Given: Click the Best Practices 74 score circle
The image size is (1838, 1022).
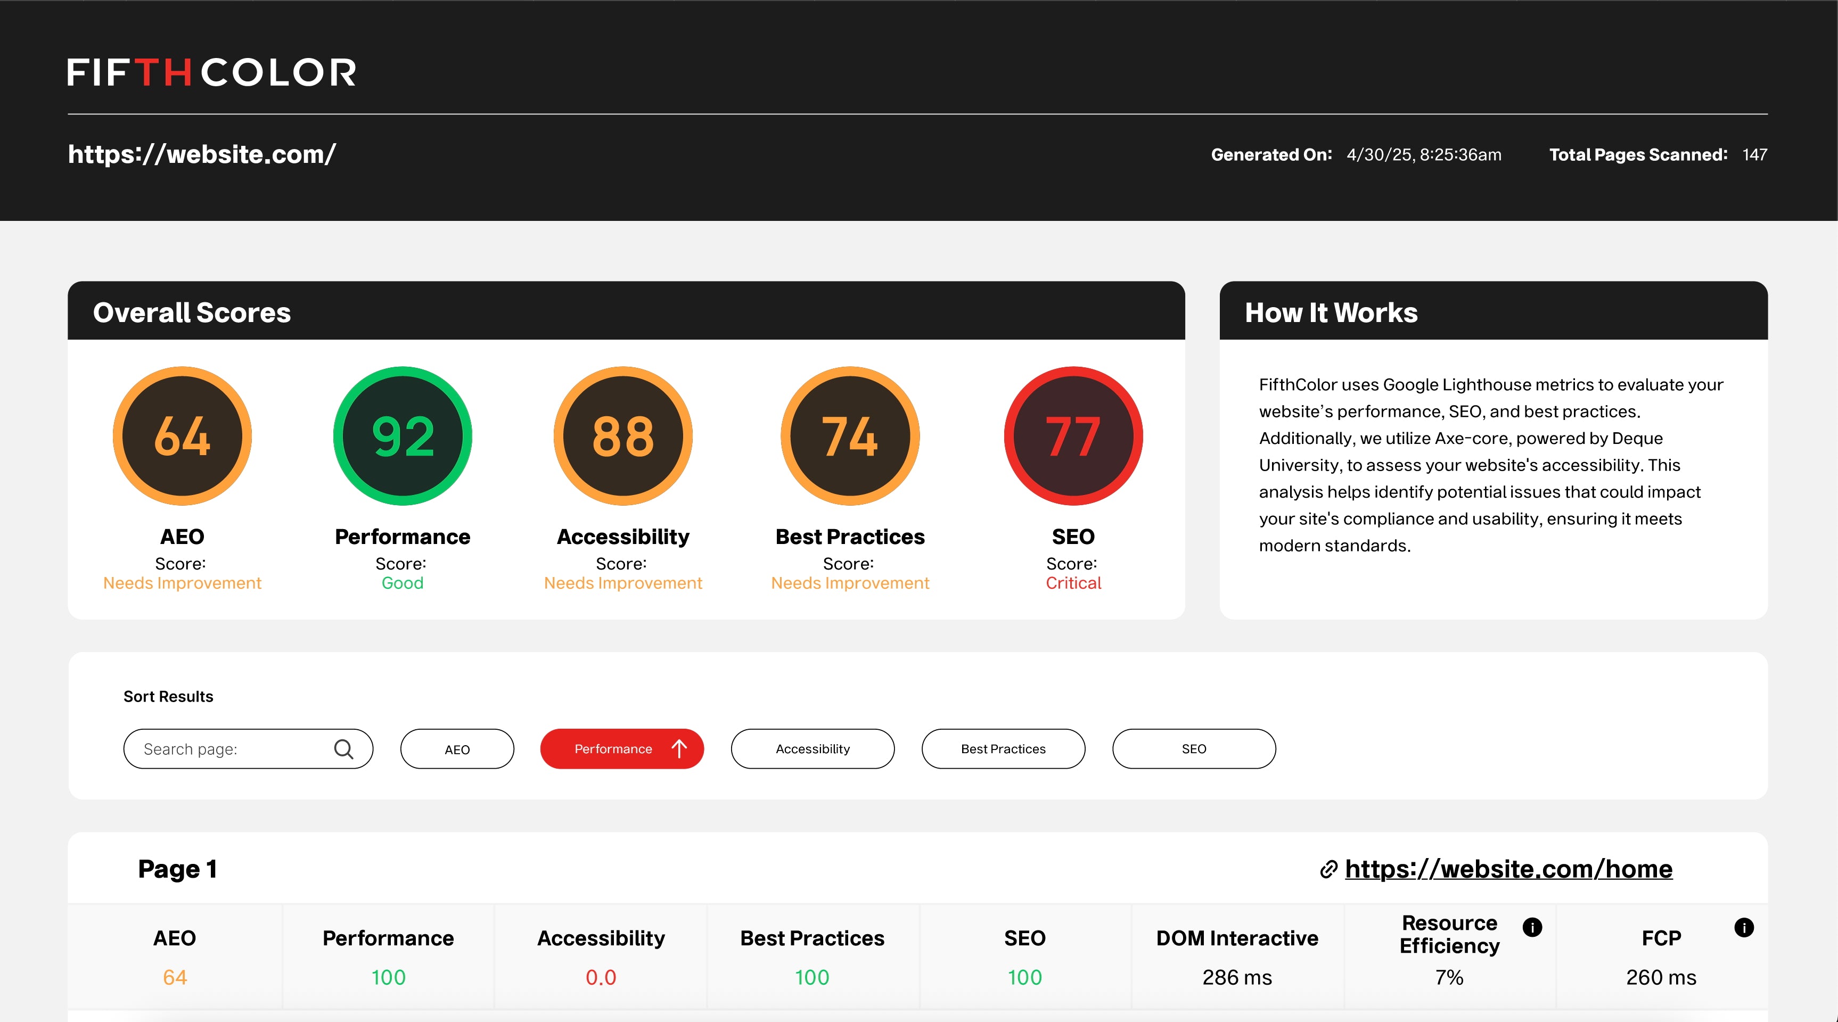Looking at the screenshot, I should click(x=850, y=436).
